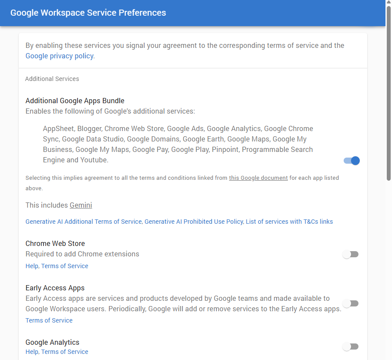Enable the Google Analytics toggle
392x360 pixels.
click(351, 347)
